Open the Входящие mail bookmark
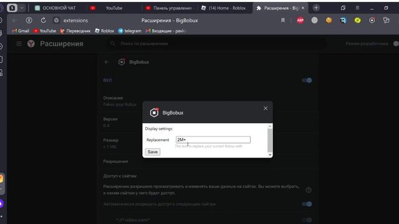 click(166, 30)
